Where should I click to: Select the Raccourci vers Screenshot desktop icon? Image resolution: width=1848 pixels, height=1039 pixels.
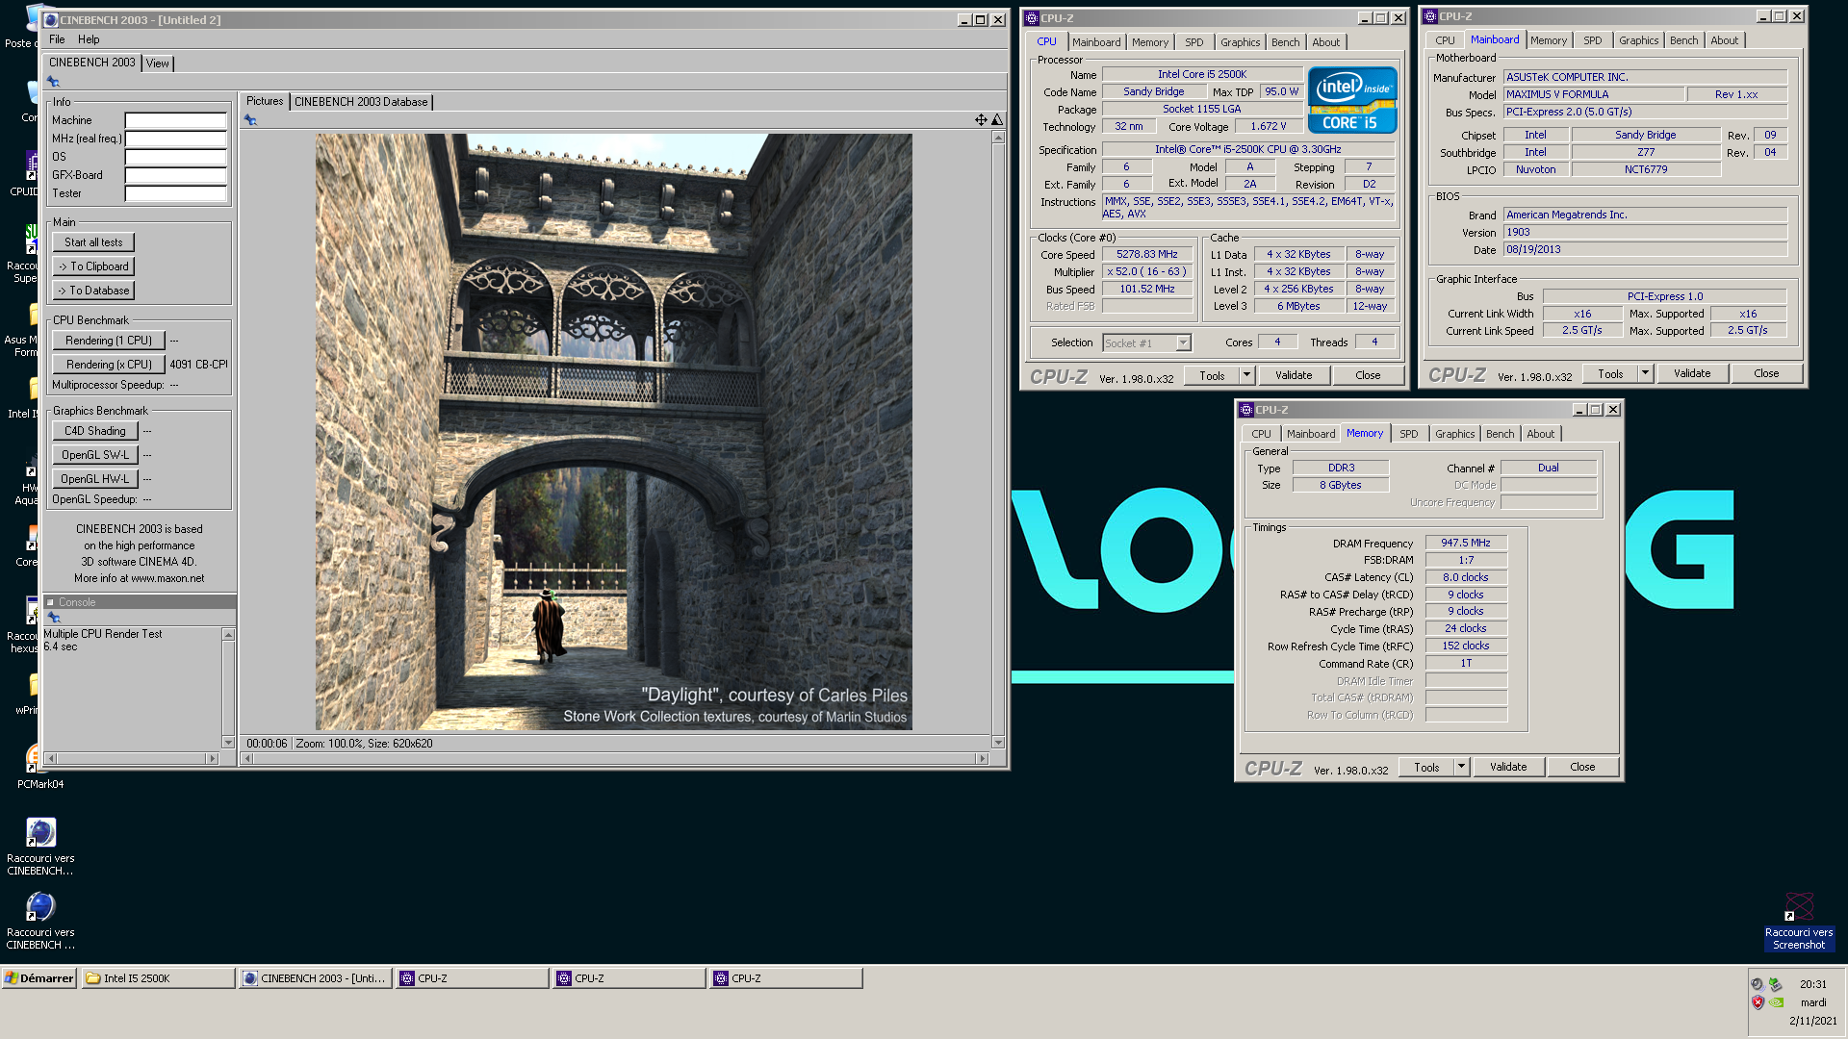click(x=1799, y=923)
